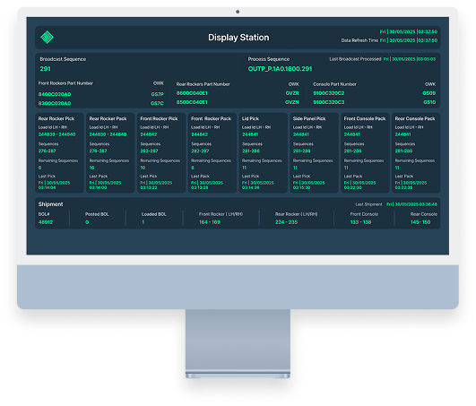Click the green diamond logo icon
Image resolution: width=476 pixels, height=406 pixels.
(x=47, y=38)
